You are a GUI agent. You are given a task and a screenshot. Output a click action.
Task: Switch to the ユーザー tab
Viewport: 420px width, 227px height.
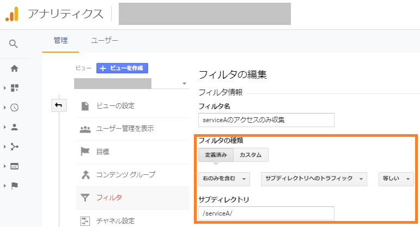105,41
